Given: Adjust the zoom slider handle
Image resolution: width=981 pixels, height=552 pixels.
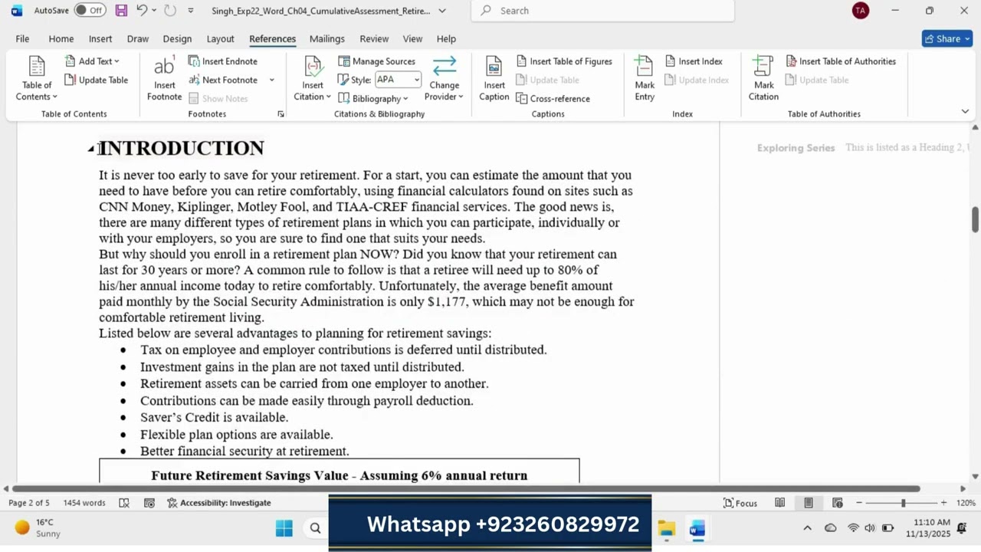Looking at the screenshot, I should click(903, 503).
